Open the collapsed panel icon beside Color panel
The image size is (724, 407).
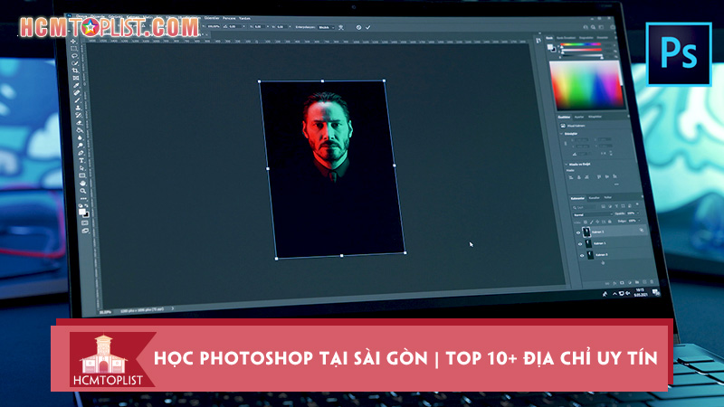[x=538, y=40]
